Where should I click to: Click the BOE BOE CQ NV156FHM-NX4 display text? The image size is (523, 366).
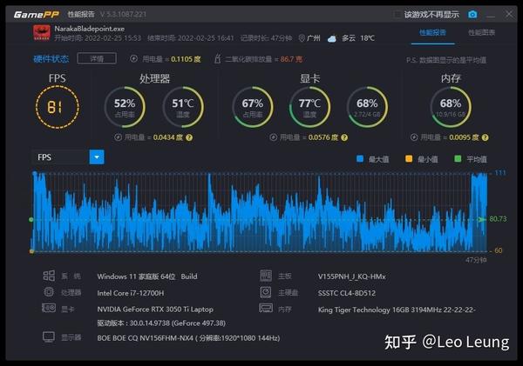[188, 338]
